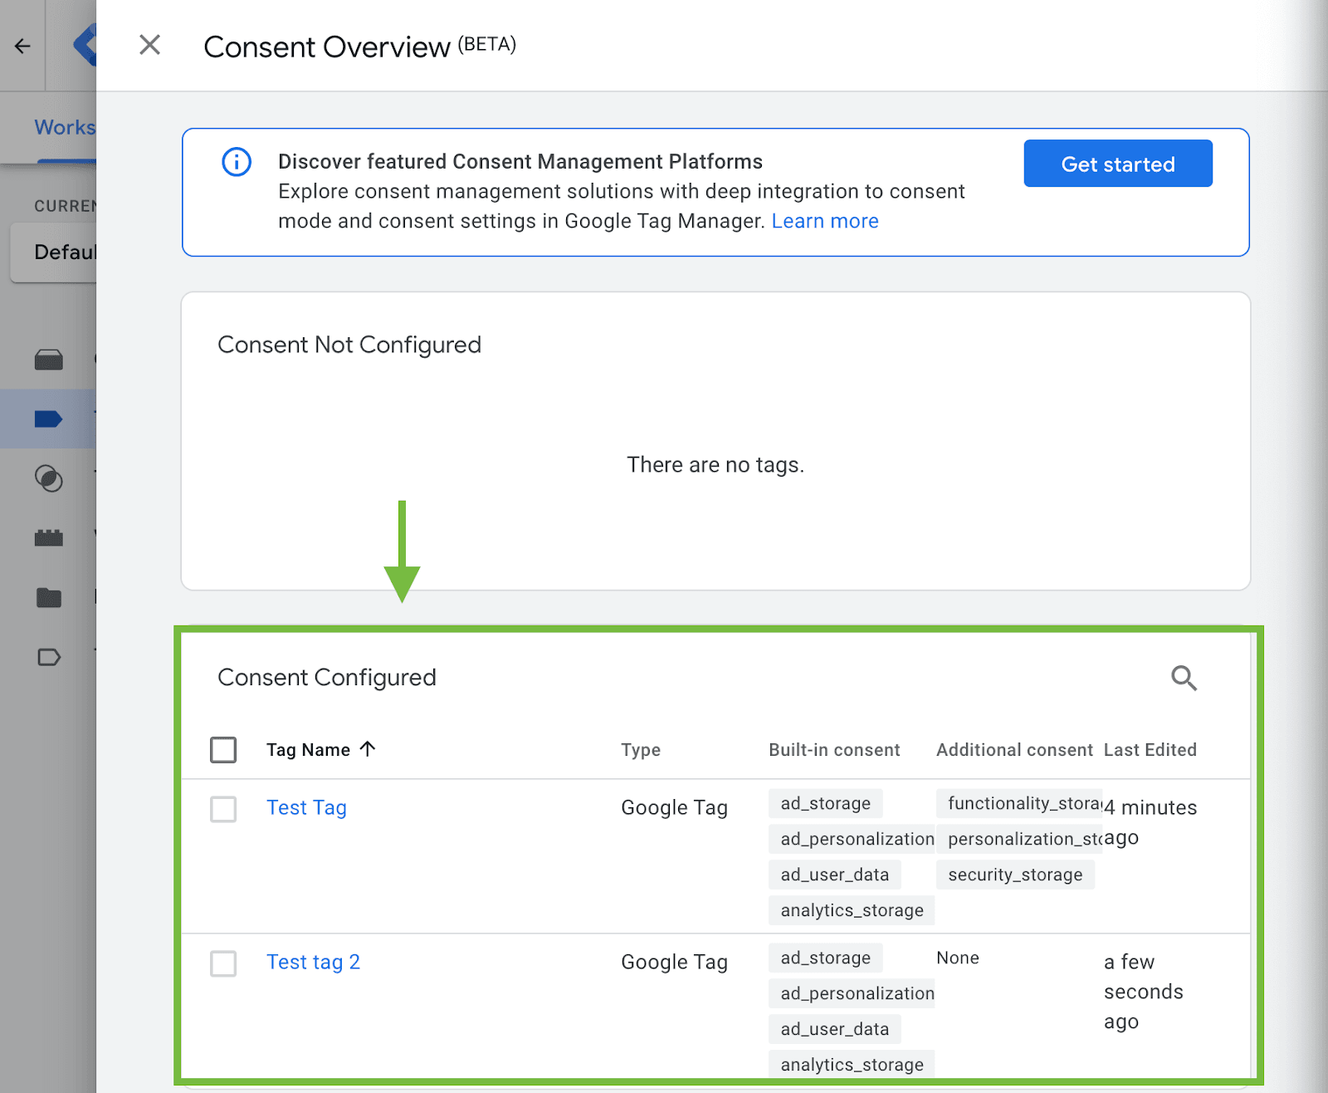Open the Test tag 2 link
Screen dimensions: 1328x1093
pyautogui.click(x=313, y=962)
